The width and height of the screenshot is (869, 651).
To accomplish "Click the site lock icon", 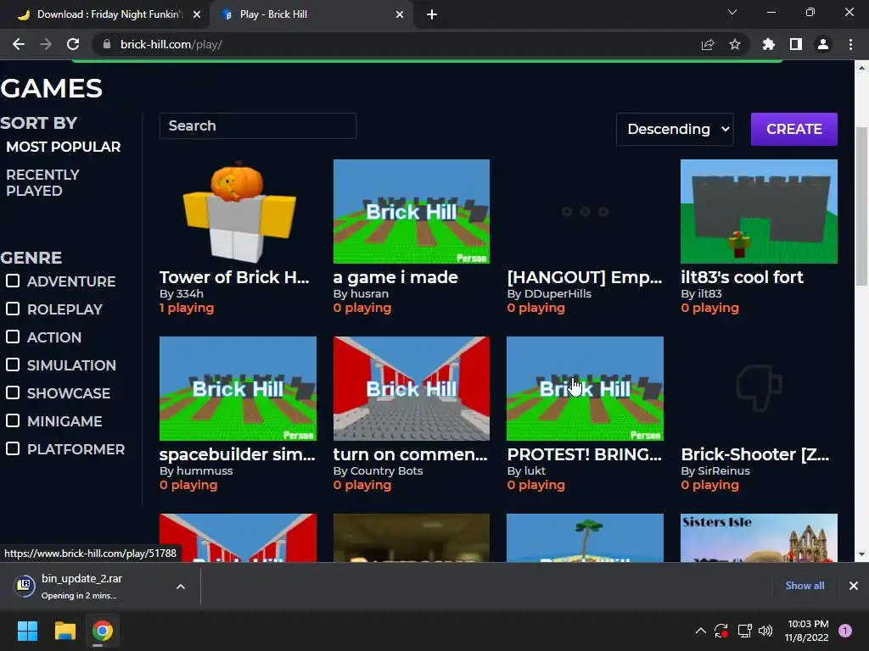I will [x=107, y=44].
